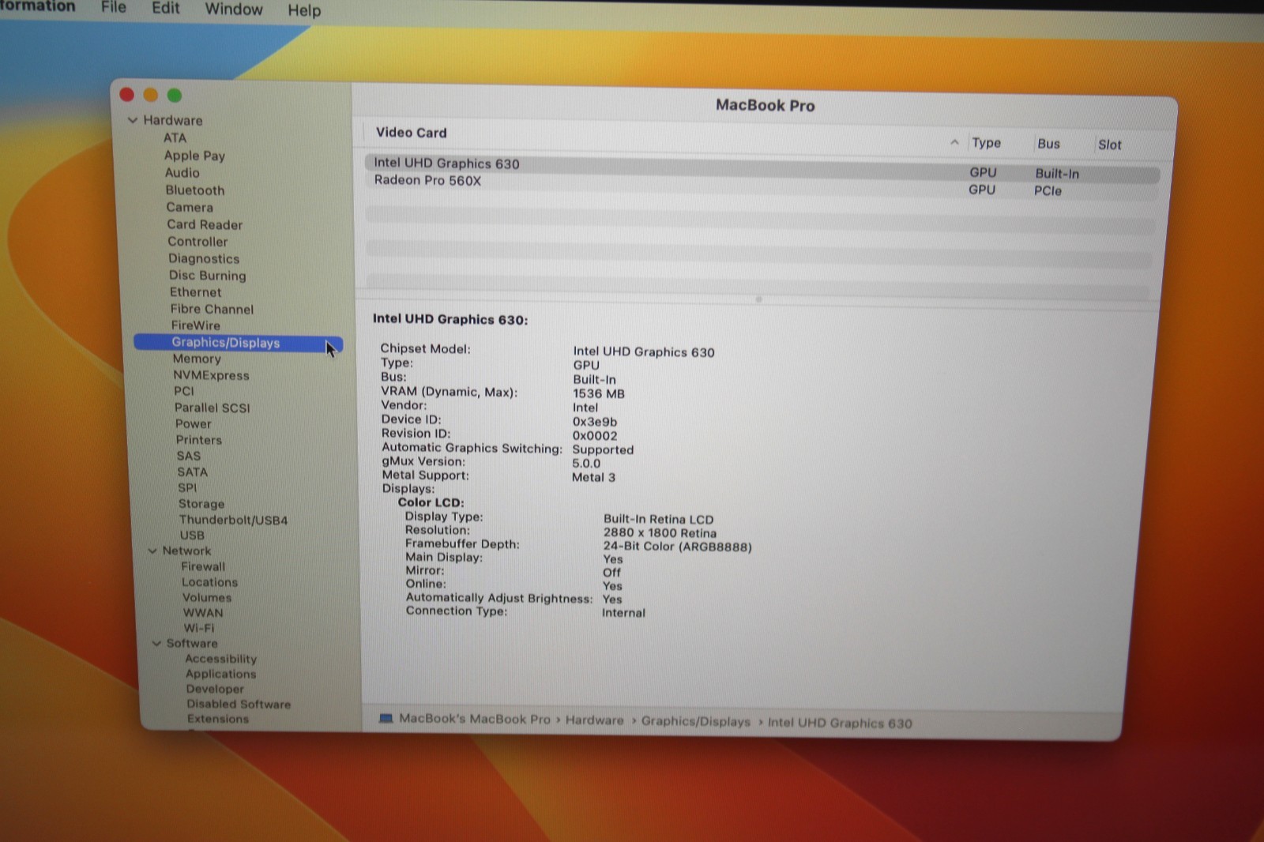Select Accessibility under Software

(x=220, y=659)
